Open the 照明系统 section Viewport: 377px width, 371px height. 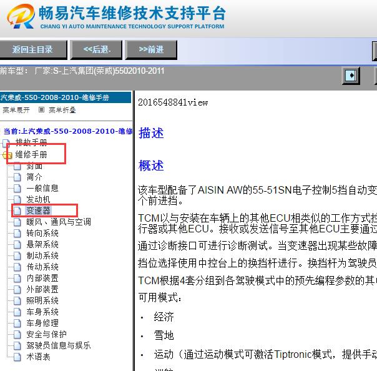42,300
